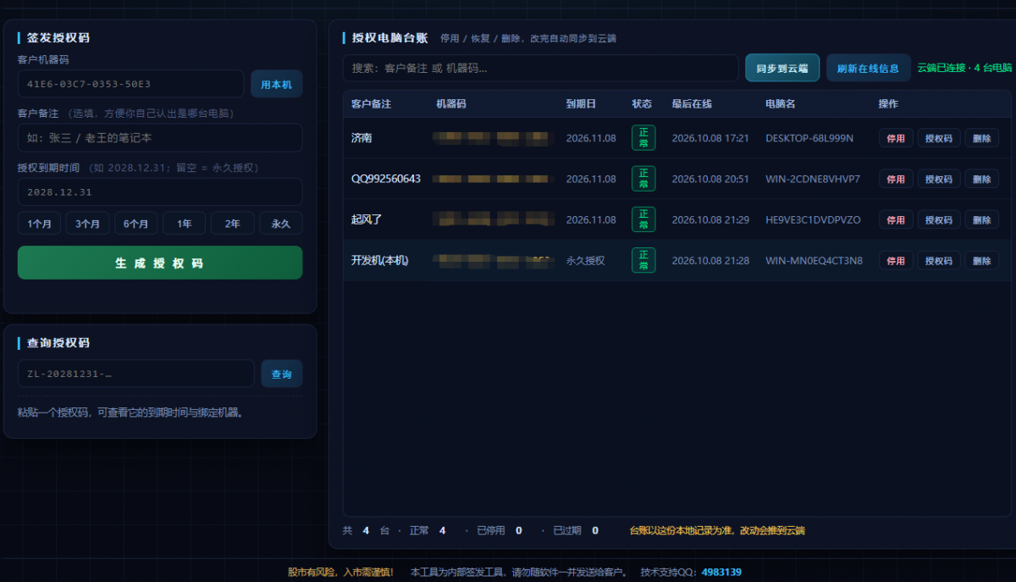Click the 济南 customer note cell

point(362,138)
